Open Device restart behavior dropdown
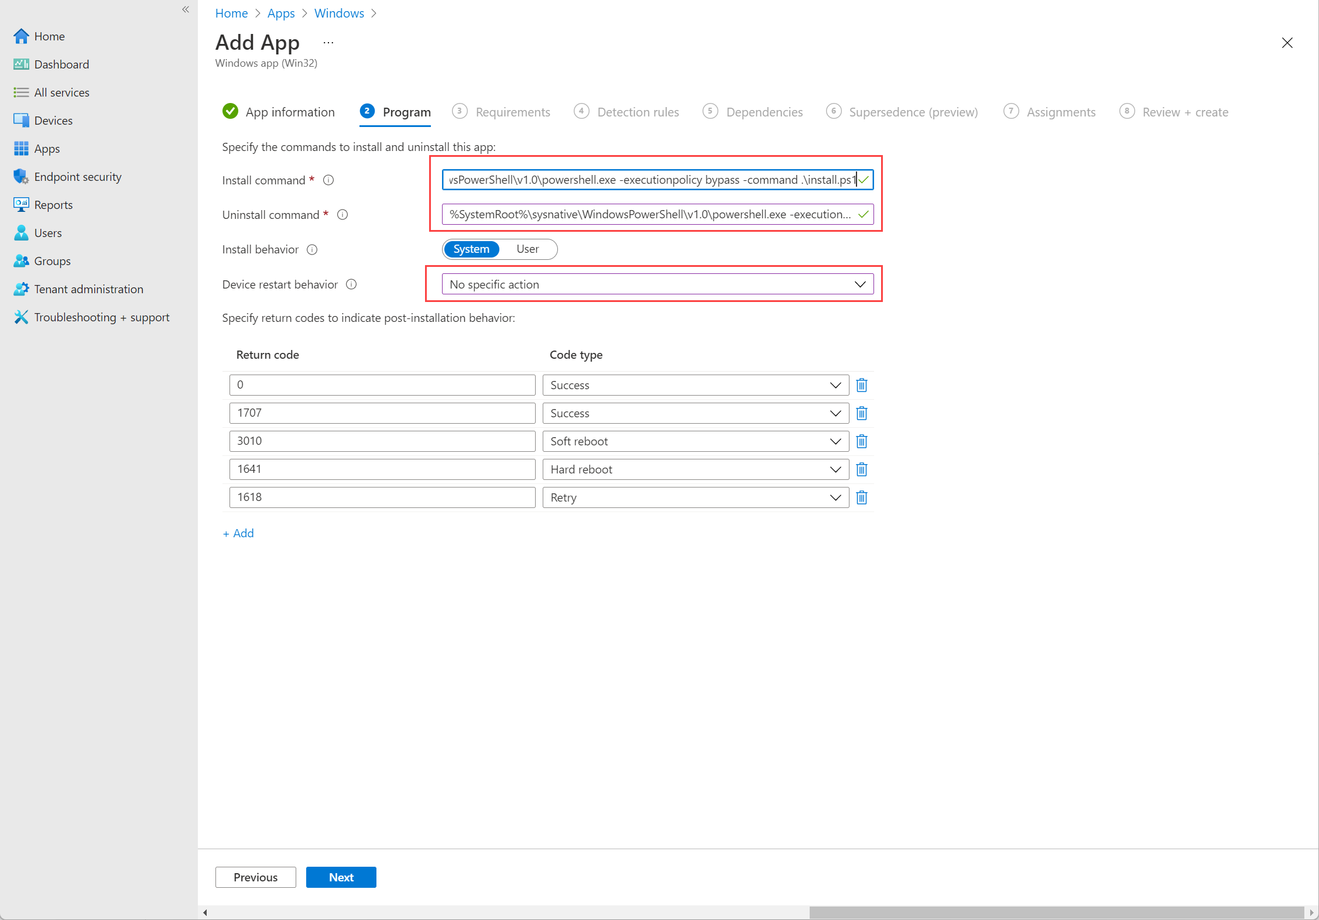Screen dimensions: 1319x920 (657, 284)
